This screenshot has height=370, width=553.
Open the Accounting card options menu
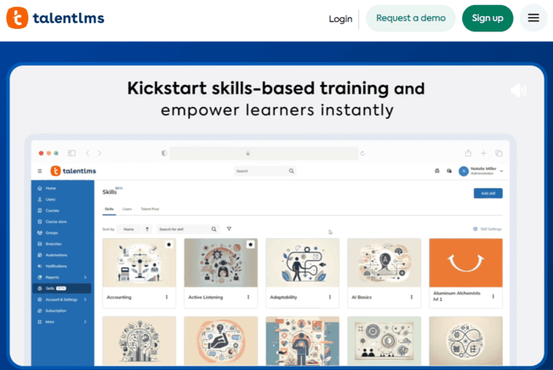pos(167,297)
